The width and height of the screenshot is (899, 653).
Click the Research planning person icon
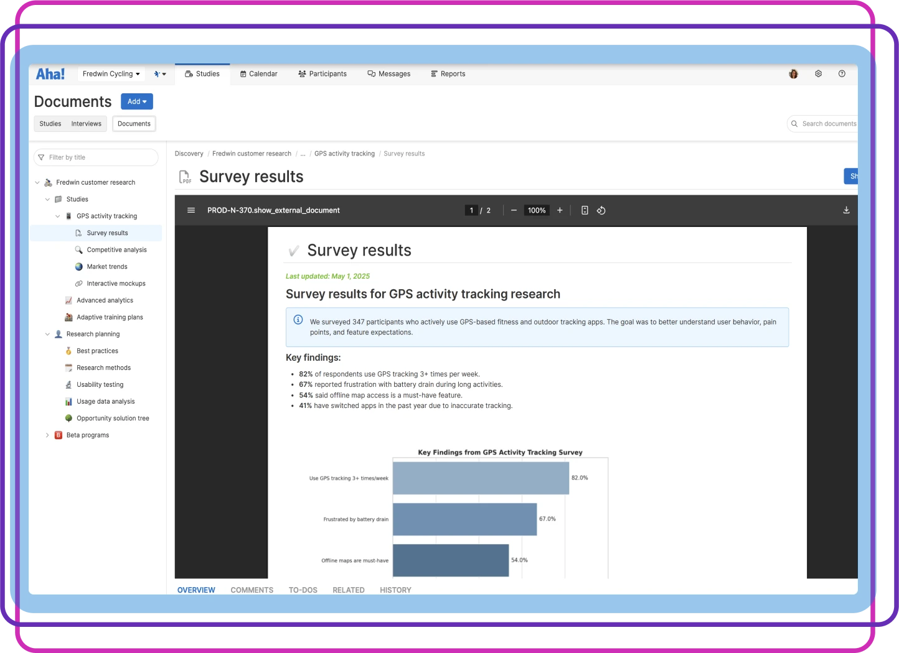pos(59,335)
